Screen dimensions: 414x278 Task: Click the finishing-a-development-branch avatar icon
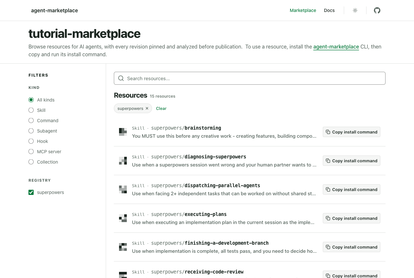point(123,247)
